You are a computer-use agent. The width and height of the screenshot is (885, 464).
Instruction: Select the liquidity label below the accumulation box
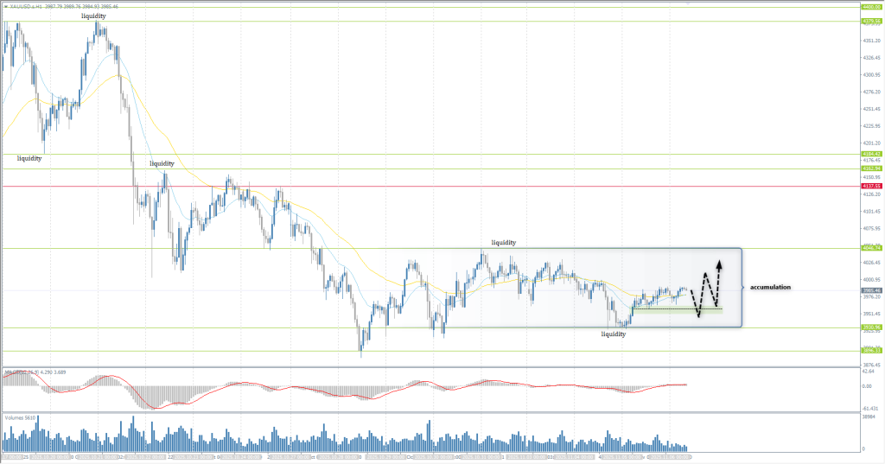coord(614,334)
